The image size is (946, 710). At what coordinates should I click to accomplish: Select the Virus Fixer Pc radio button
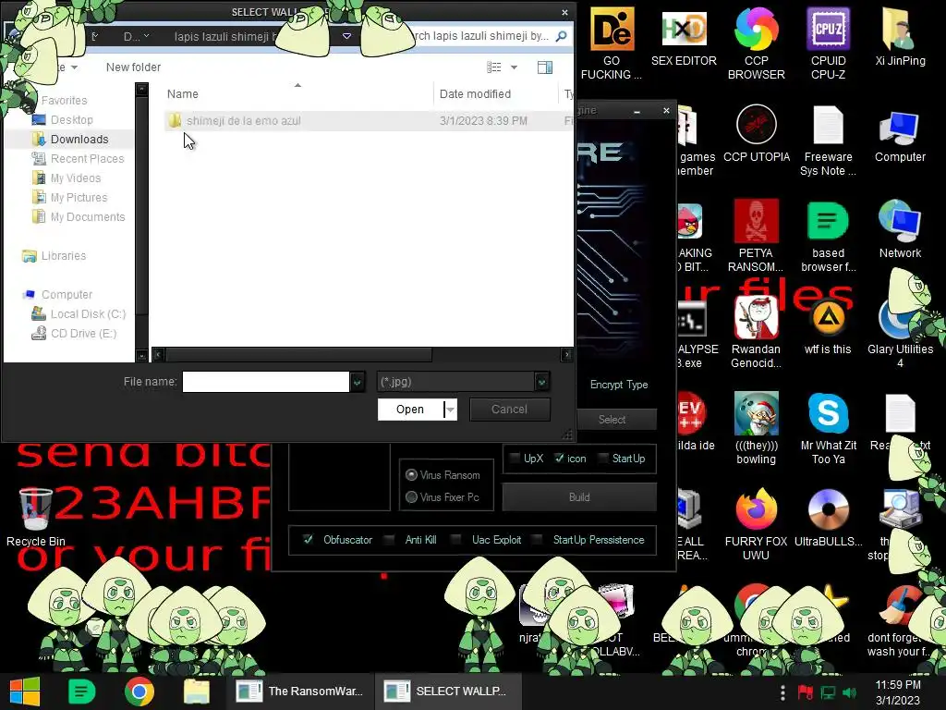411,496
